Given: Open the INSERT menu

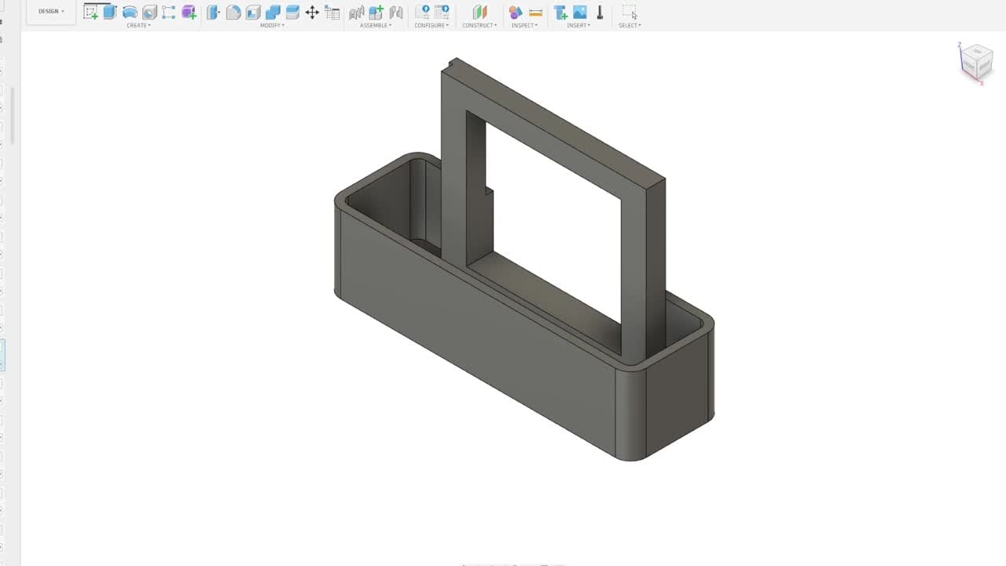Looking at the screenshot, I should click(x=579, y=25).
